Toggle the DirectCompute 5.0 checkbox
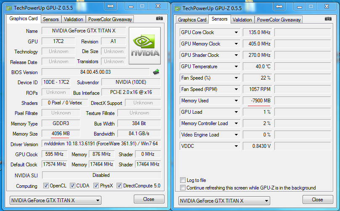340x211 pixels. click(119, 186)
